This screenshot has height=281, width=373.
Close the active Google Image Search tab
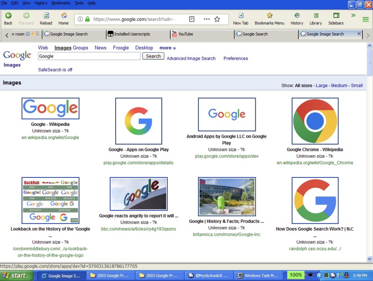359,34
